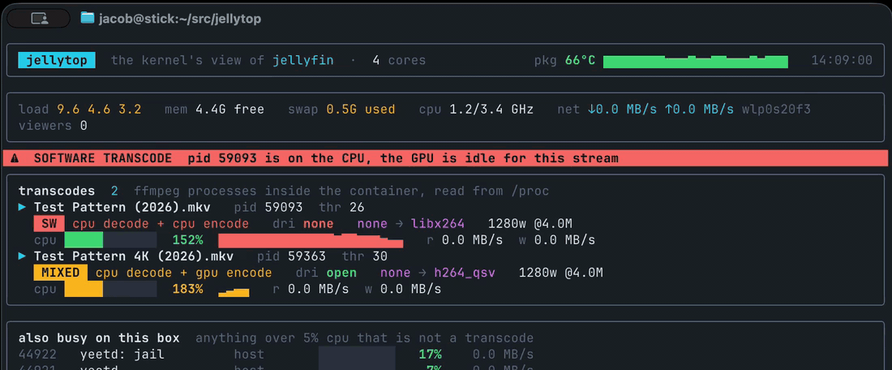This screenshot has height=370, width=892.
Task: Click the window title jacob@stick:~/src/jellytop
Action: tap(180, 19)
